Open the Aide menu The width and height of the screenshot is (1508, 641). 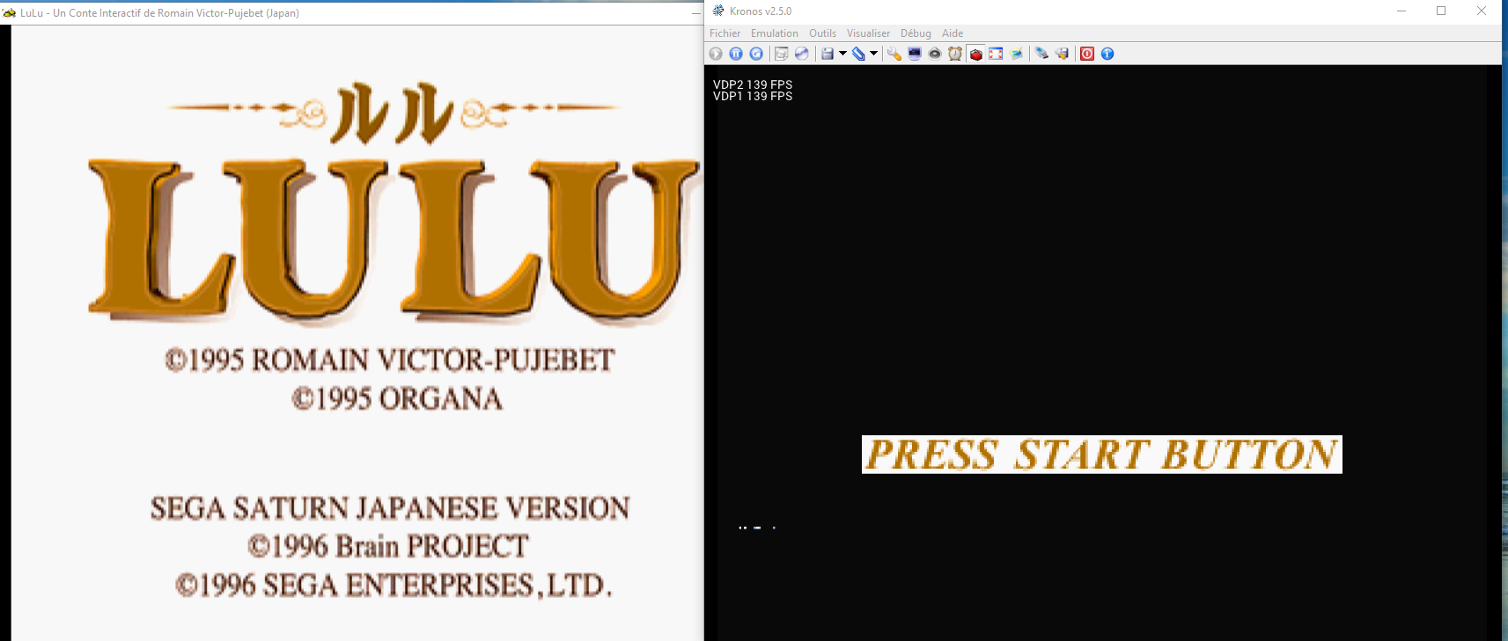click(x=953, y=33)
